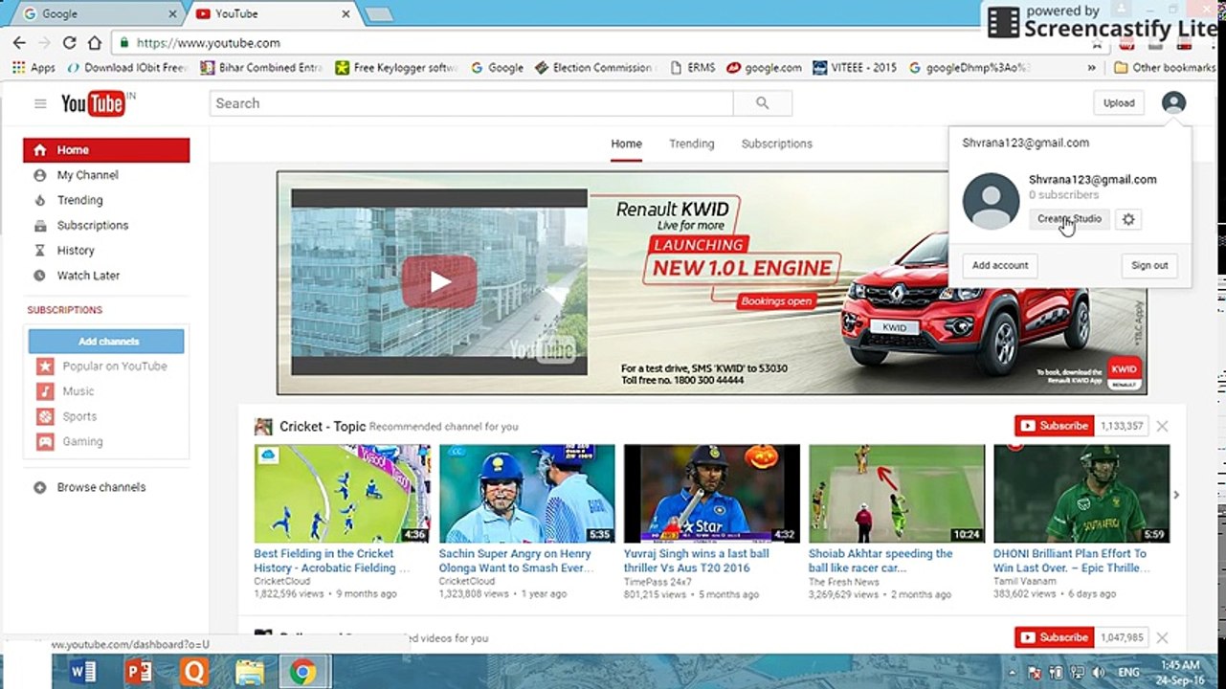Close the YouTube browser tab

pyautogui.click(x=346, y=14)
